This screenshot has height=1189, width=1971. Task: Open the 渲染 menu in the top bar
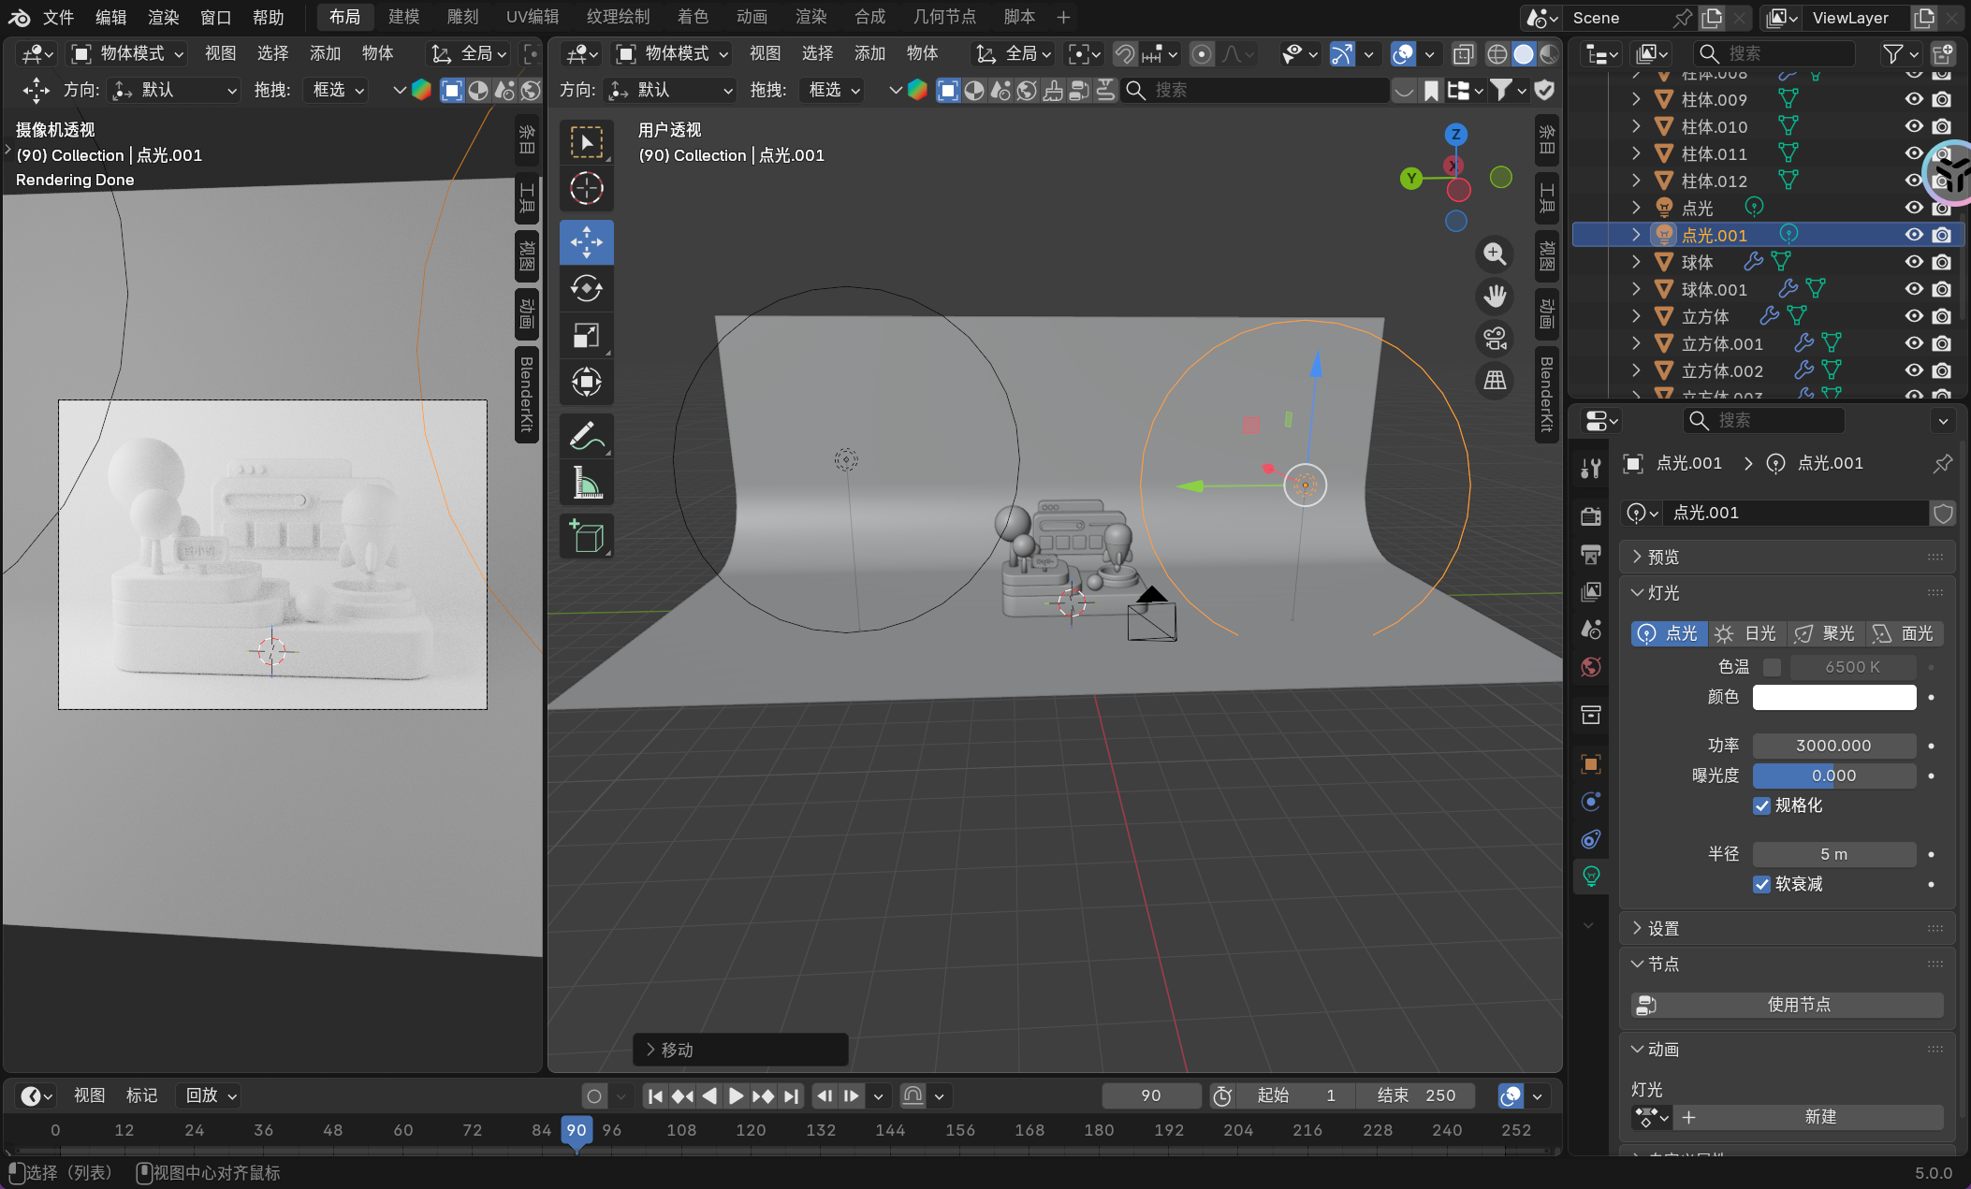[163, 17]
